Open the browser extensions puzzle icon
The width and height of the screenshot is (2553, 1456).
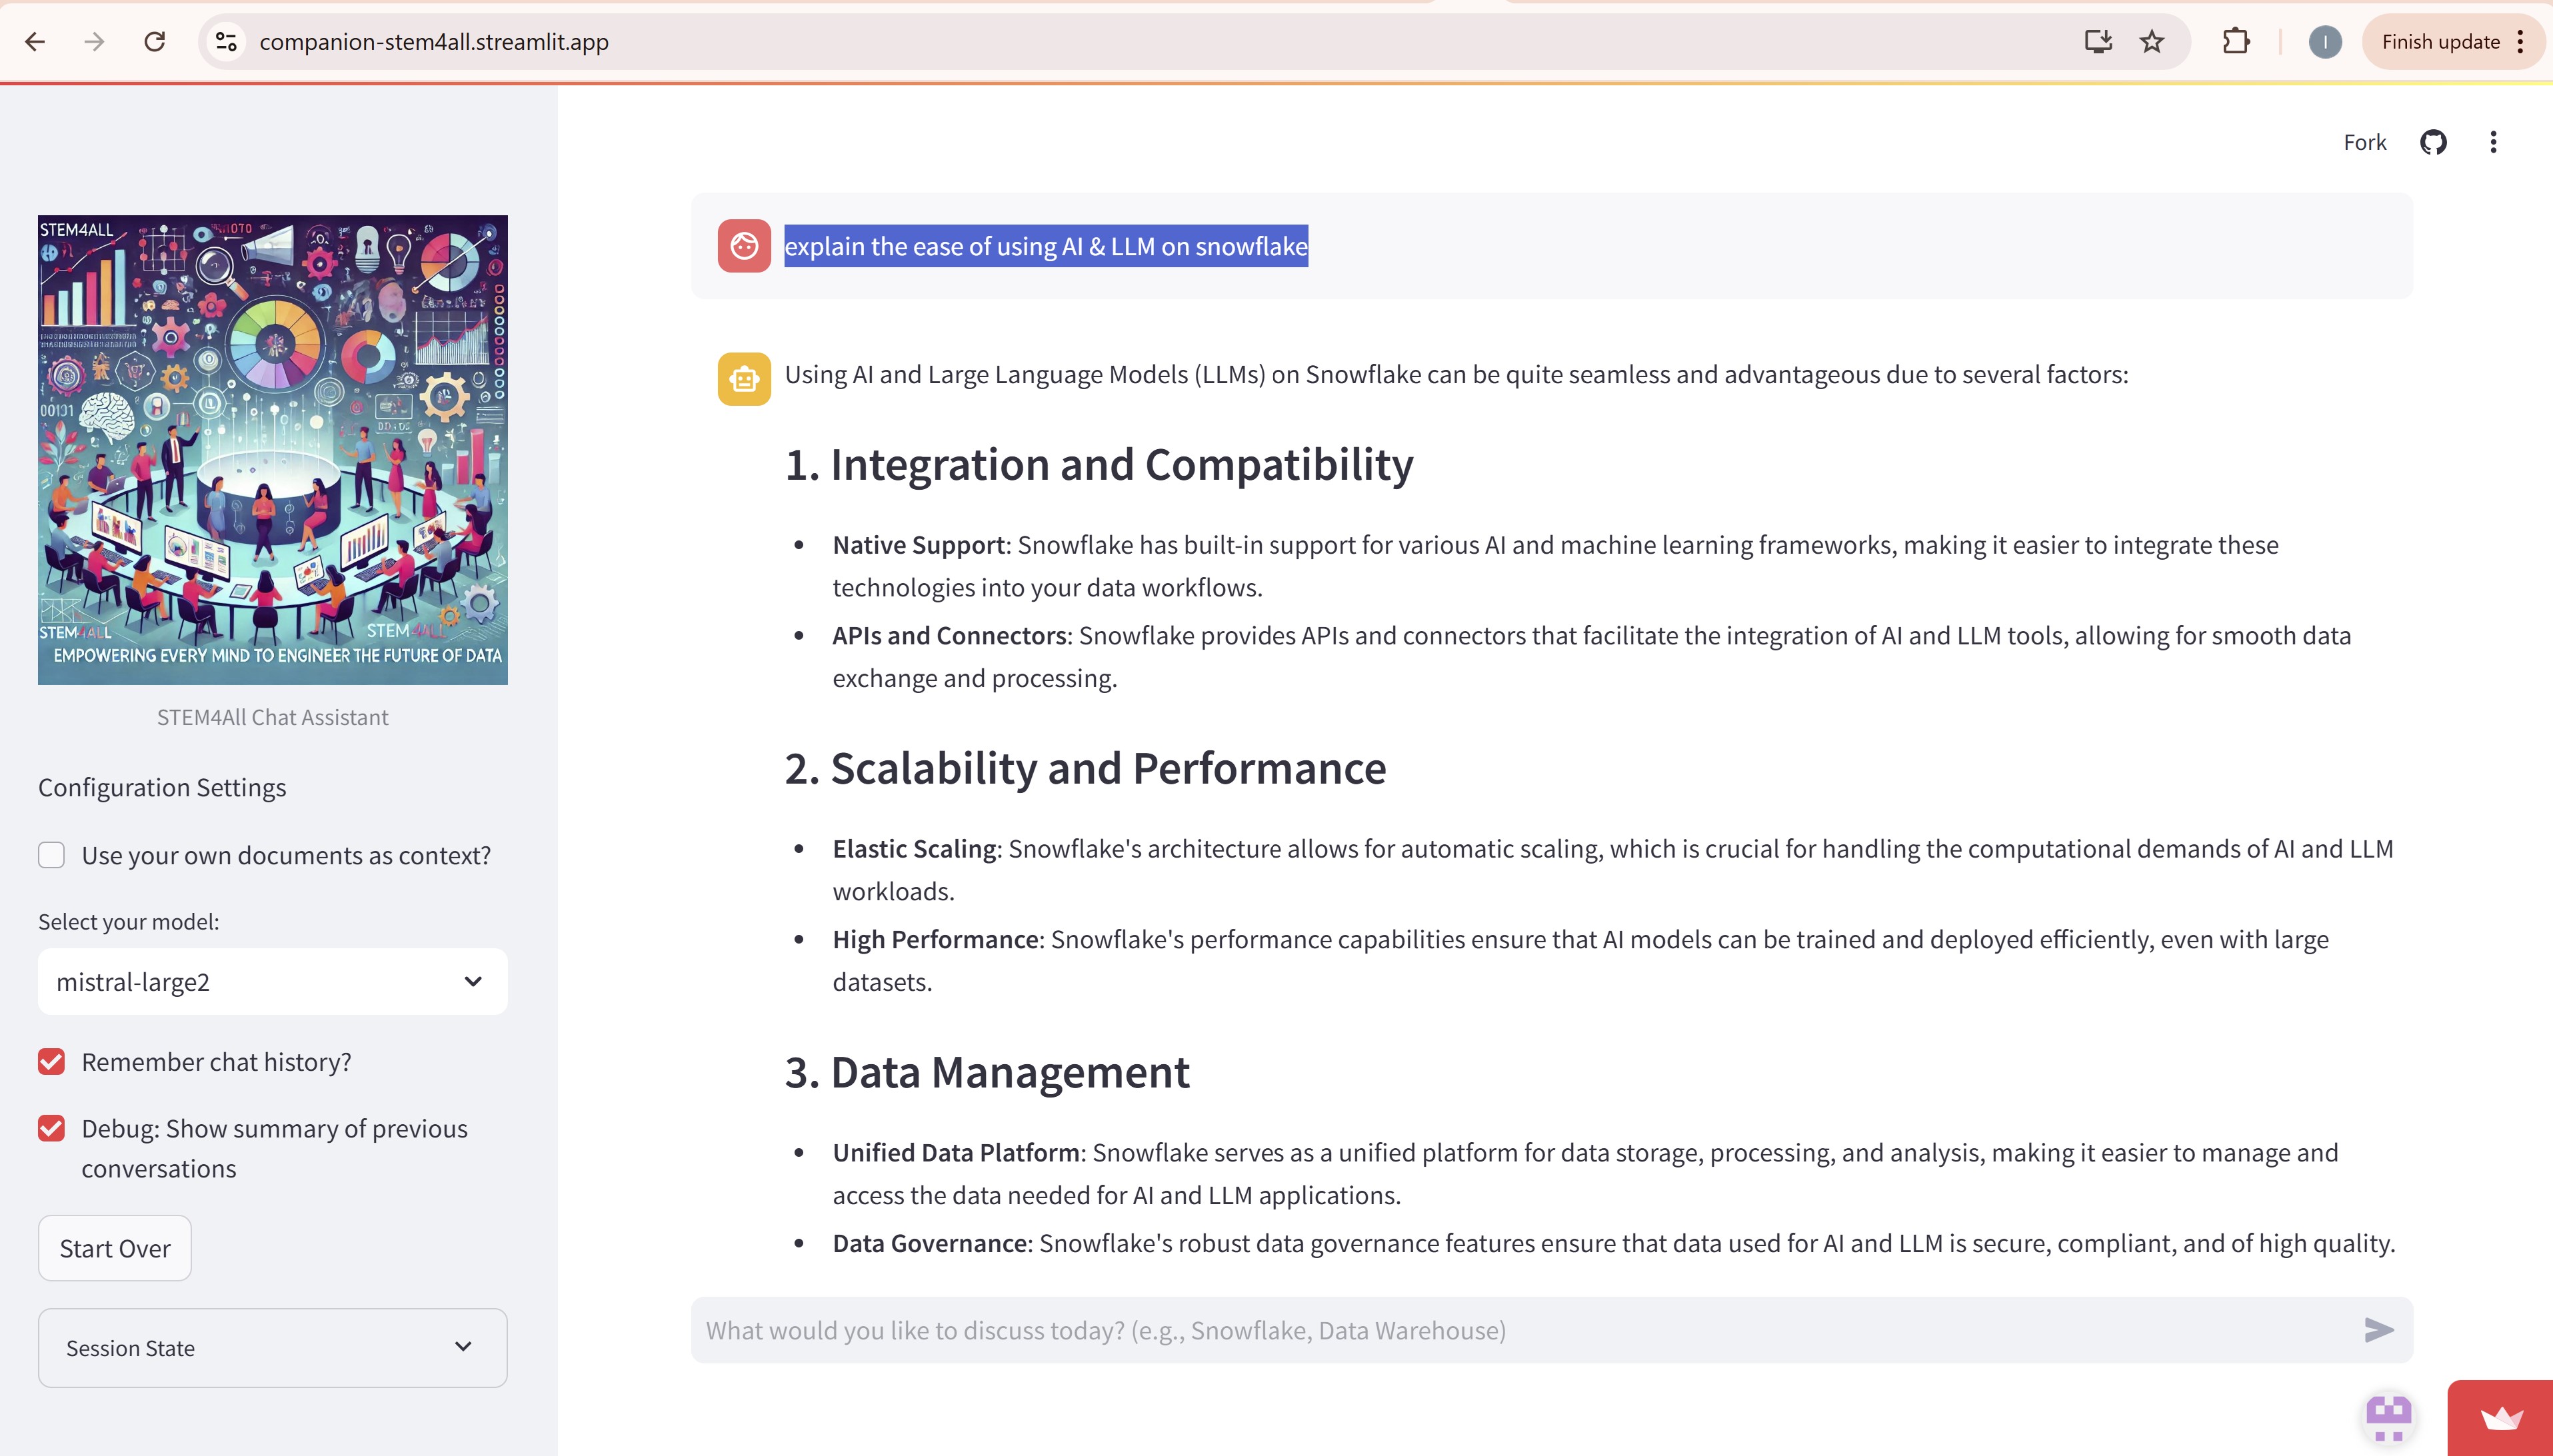[x=2236, y=41]
